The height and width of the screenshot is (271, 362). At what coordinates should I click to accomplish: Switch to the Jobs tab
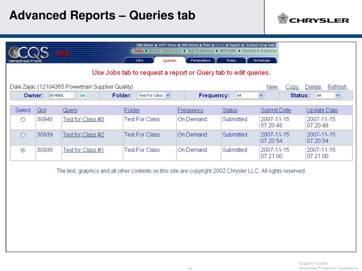139,60
